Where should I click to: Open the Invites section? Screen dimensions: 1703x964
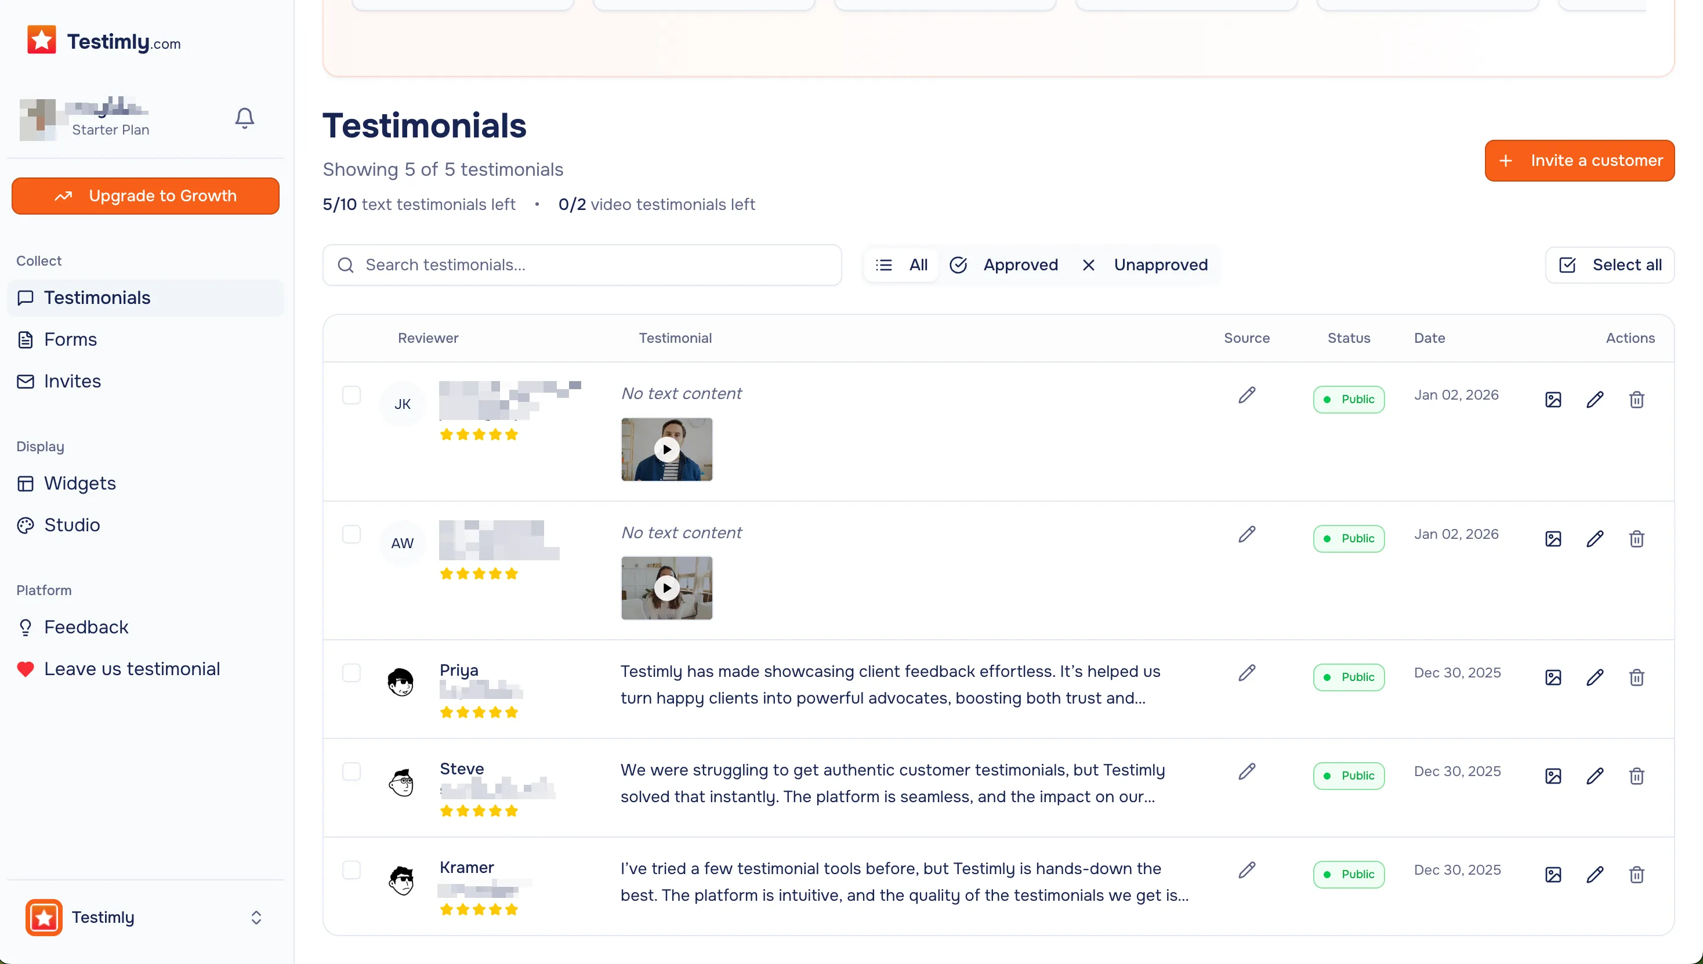pos(72,380)
